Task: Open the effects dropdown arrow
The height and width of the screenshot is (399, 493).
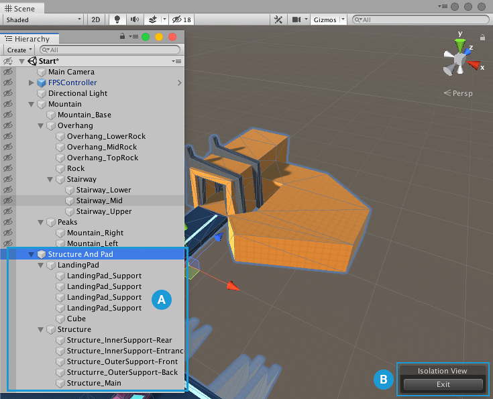Action: pyautogui.click(x=164, y=19)
